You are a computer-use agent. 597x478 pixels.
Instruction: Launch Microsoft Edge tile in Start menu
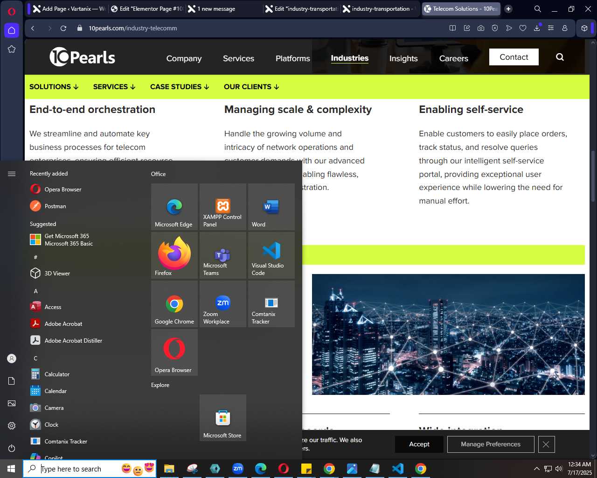174,207
